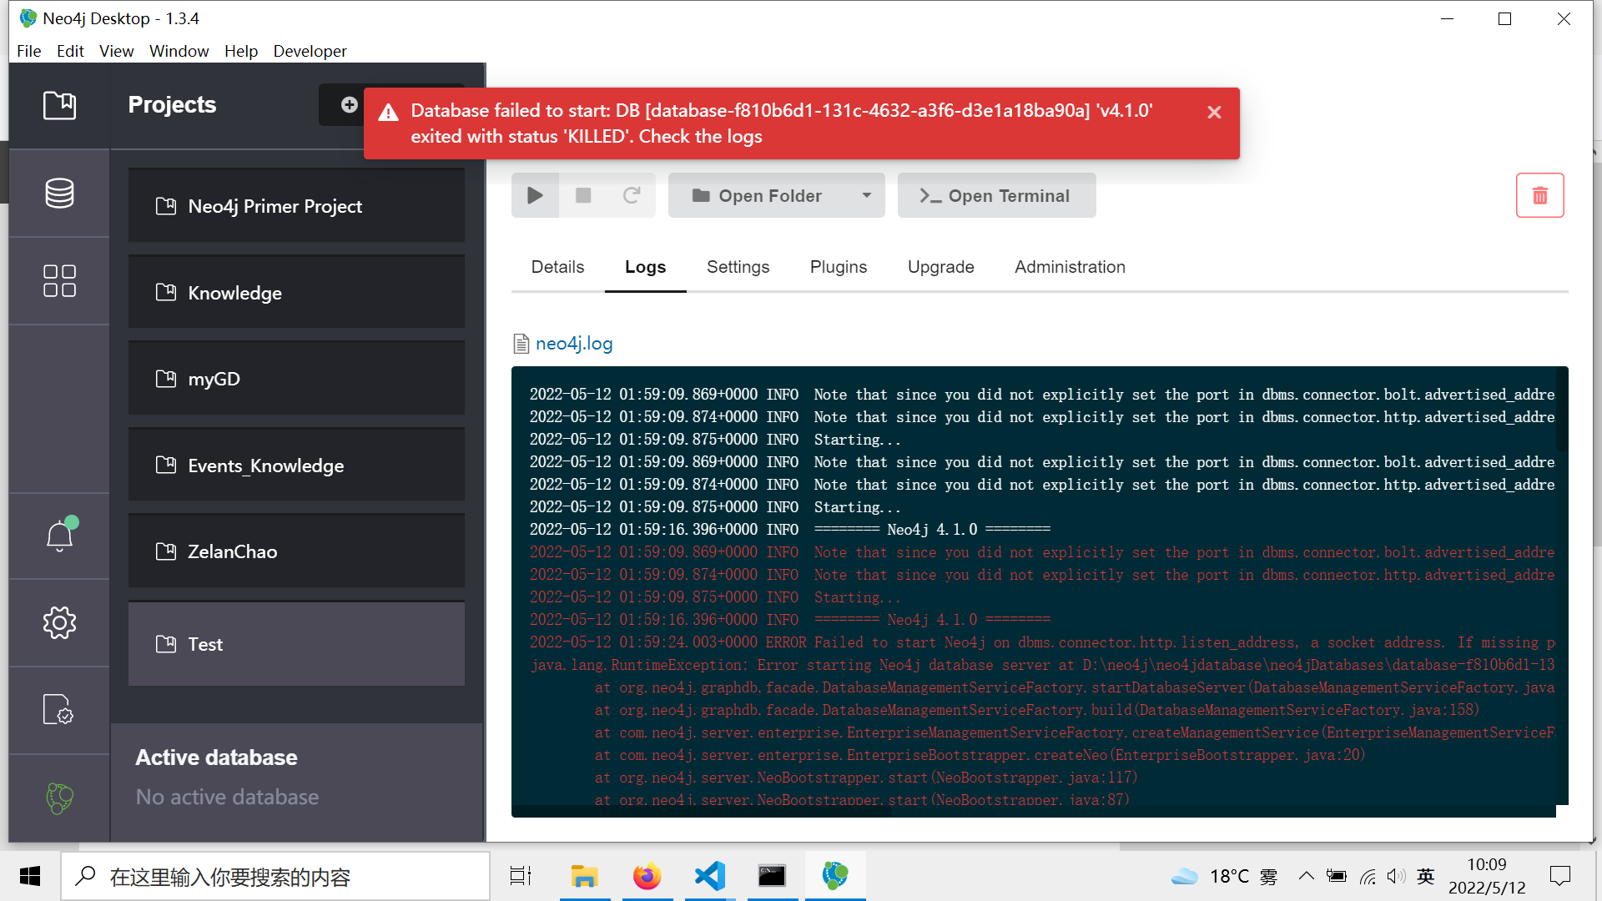Click the Windows Start button
1602x901 pixels.
pyautogui.click(x=30, y=876)
